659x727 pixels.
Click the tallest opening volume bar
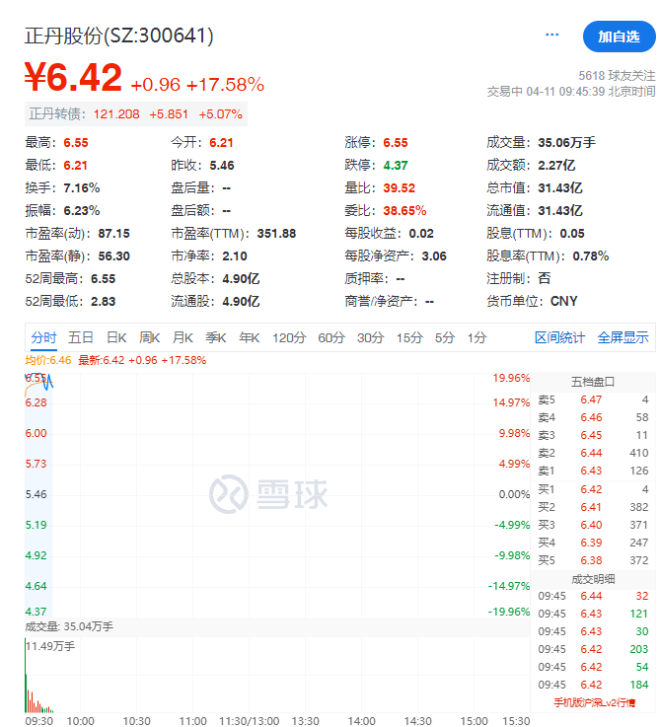click(25, 675)
